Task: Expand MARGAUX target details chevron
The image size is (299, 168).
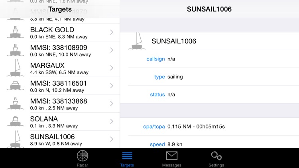Action: [112, 68]
